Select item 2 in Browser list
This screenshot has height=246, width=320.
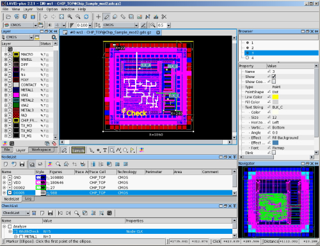[252, 48]
